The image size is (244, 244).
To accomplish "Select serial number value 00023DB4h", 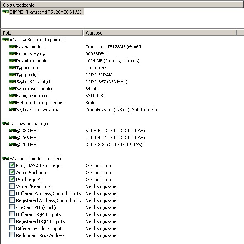I will click(x=97, y=54).
